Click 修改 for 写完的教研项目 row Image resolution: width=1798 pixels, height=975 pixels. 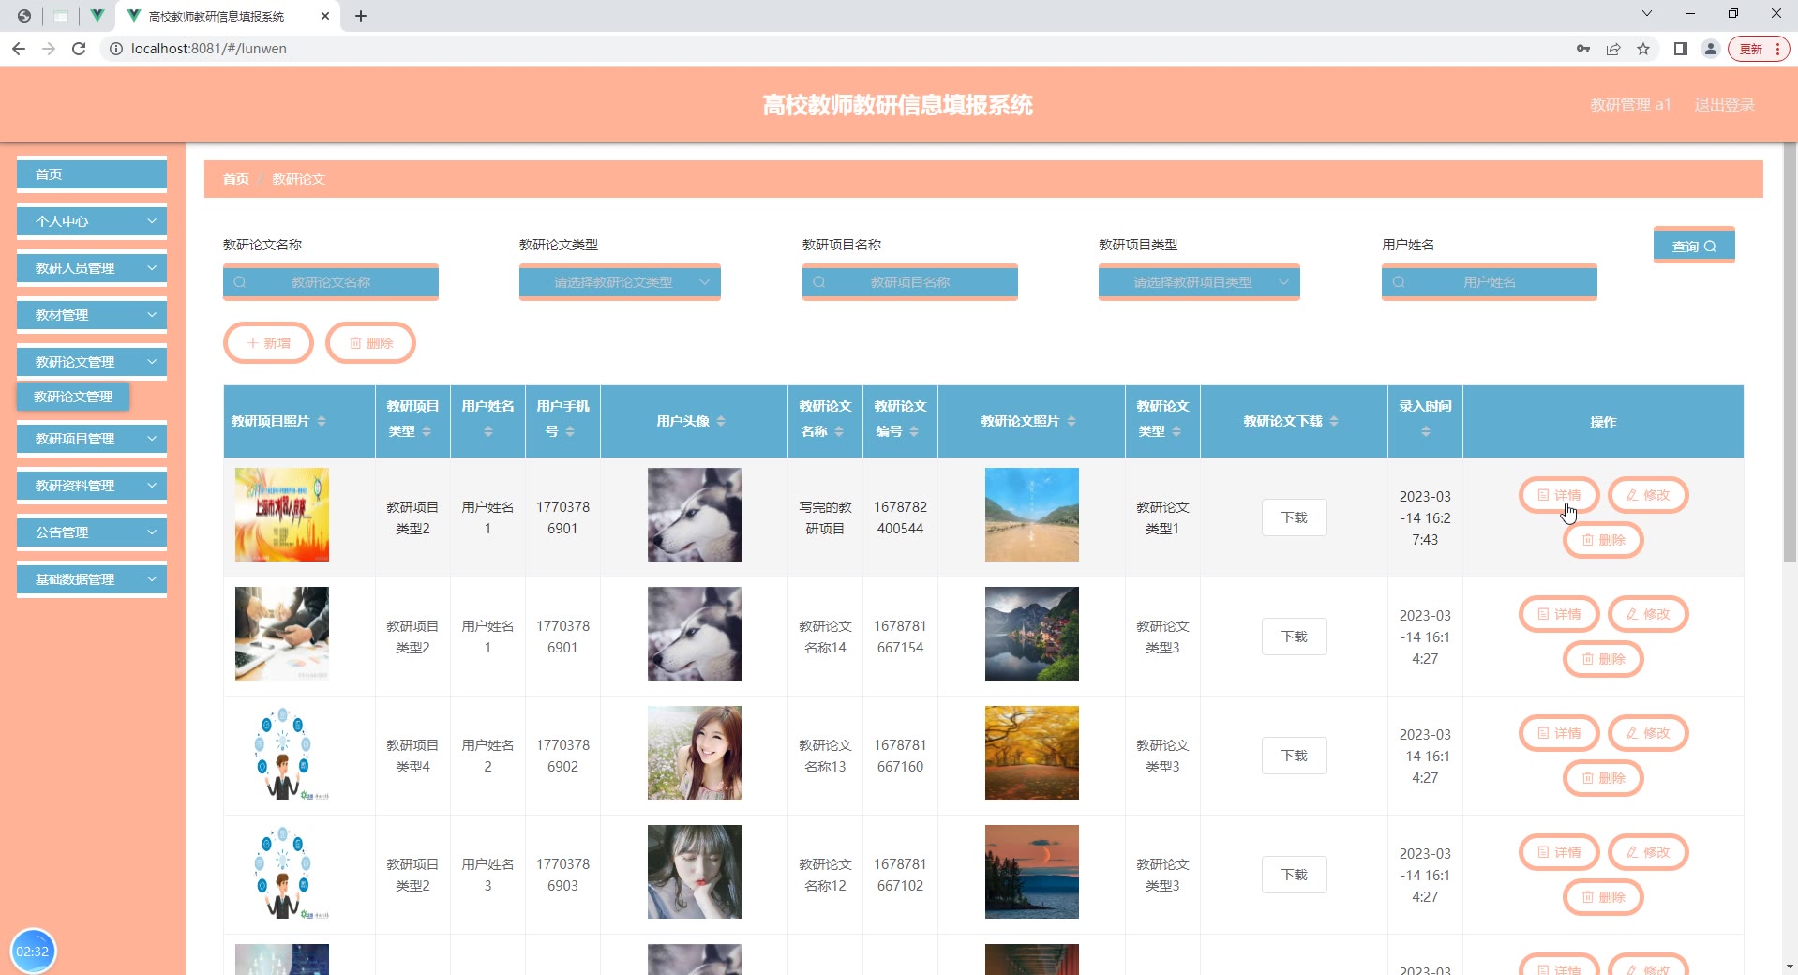(1648, 495)
